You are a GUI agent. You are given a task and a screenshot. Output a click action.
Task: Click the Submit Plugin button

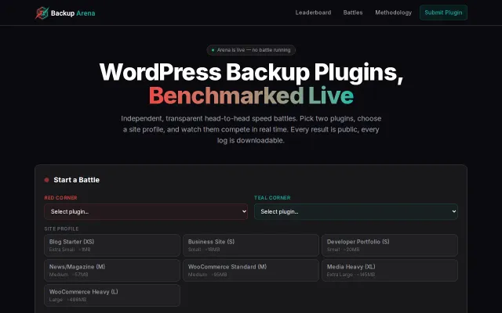[443, 13]
